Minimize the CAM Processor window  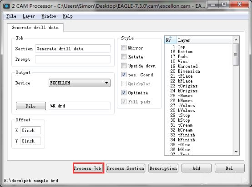click(x=213, y=5)
